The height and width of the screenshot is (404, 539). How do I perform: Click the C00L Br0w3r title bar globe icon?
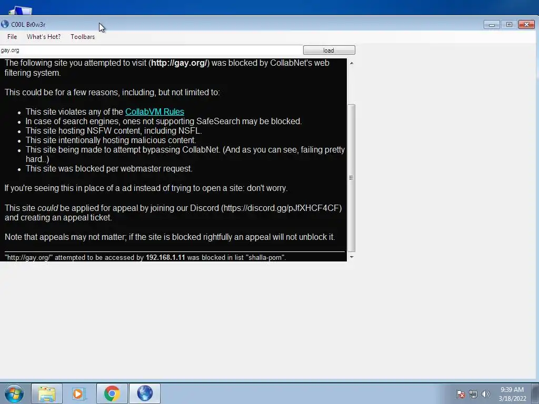coord(5,24)
